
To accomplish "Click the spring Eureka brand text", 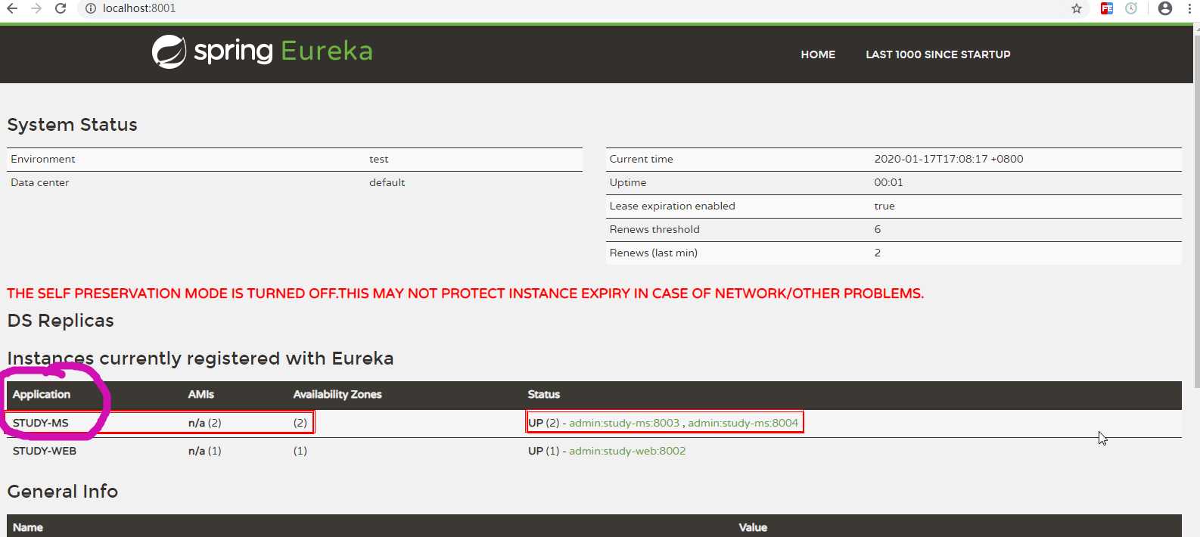I will coord(284,51).
